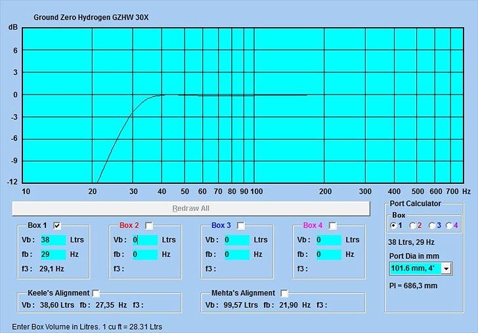
Task: Open the Port Dia dropdown arrow
Action: point(446,268)
